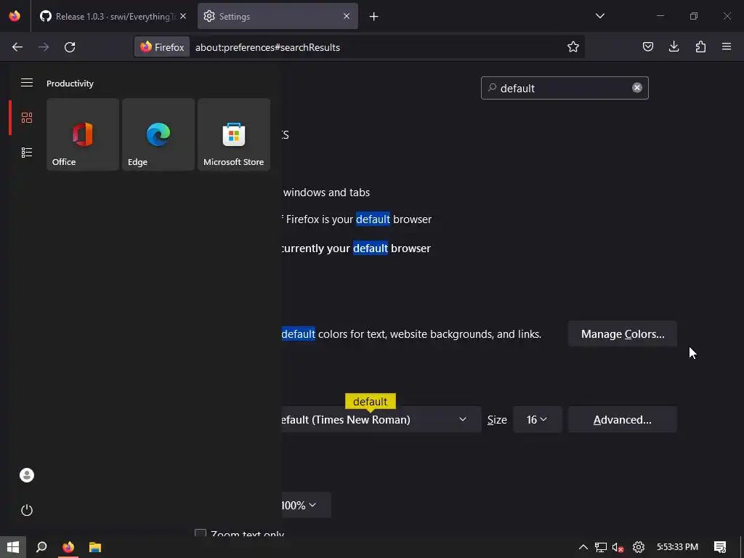Click the taskbar clock showing 5:53:33 PM

(677, 547)
